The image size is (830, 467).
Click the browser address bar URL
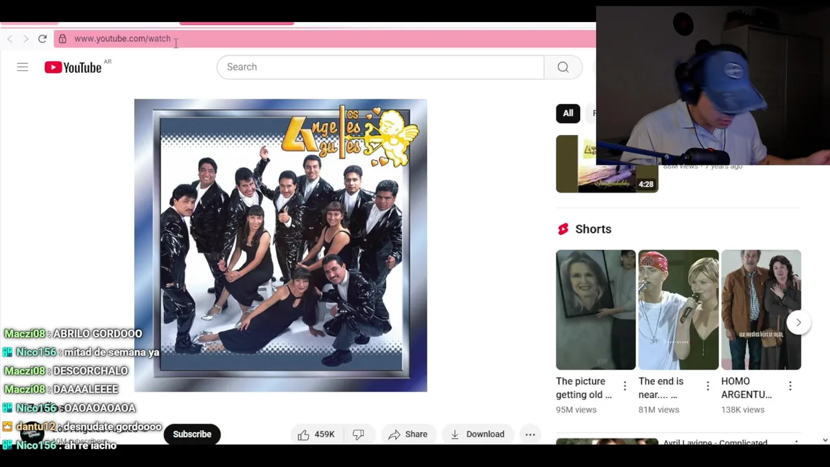coord(123,39)
